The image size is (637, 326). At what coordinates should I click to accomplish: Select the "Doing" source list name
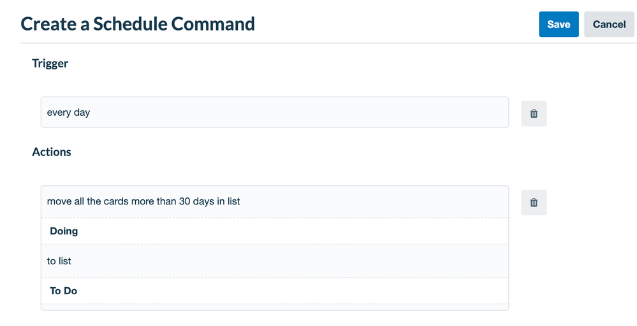click(64, 231)
